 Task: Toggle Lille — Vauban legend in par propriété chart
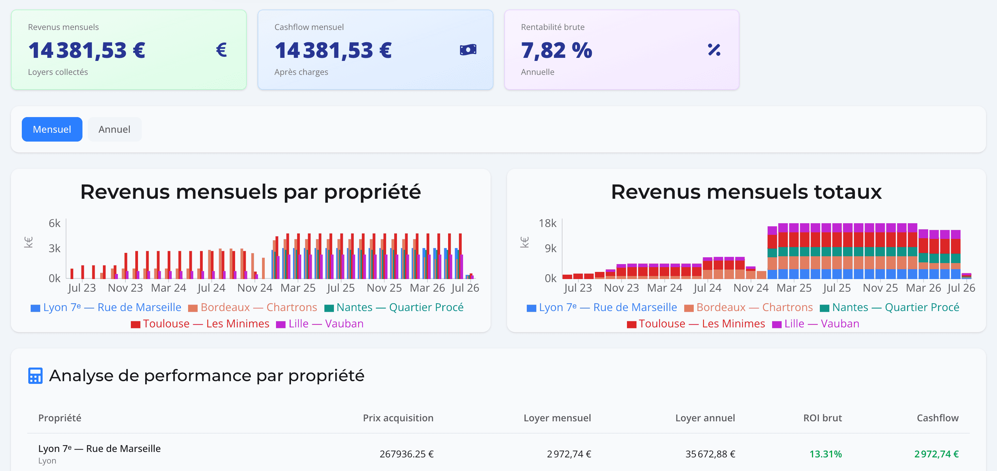320,324
